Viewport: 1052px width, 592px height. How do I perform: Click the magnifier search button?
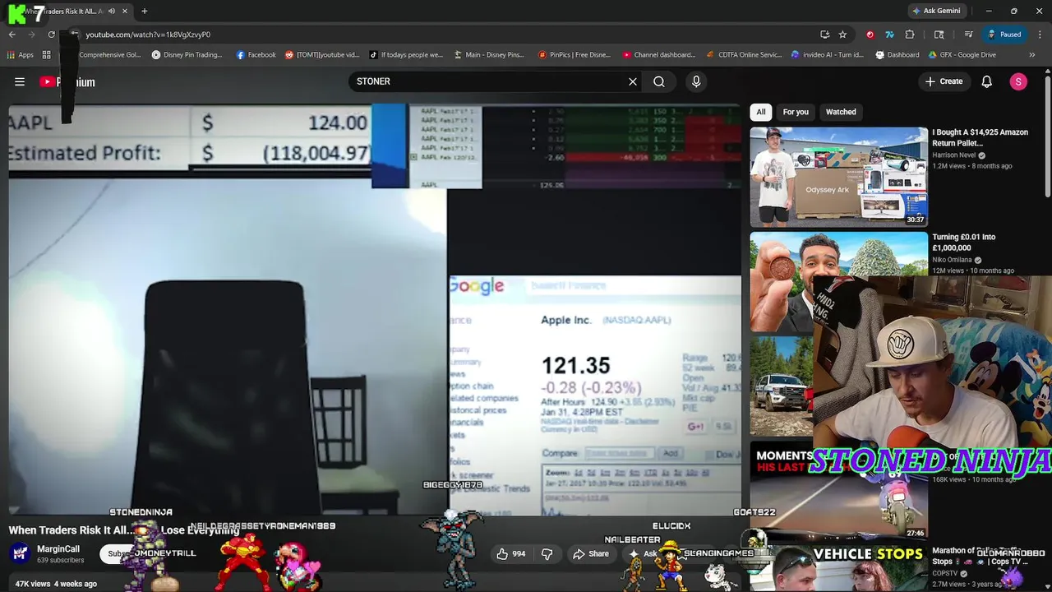[x=659, y=81]
